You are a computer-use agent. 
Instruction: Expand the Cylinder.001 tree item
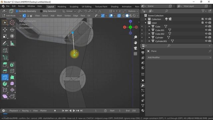pos(149,41)
